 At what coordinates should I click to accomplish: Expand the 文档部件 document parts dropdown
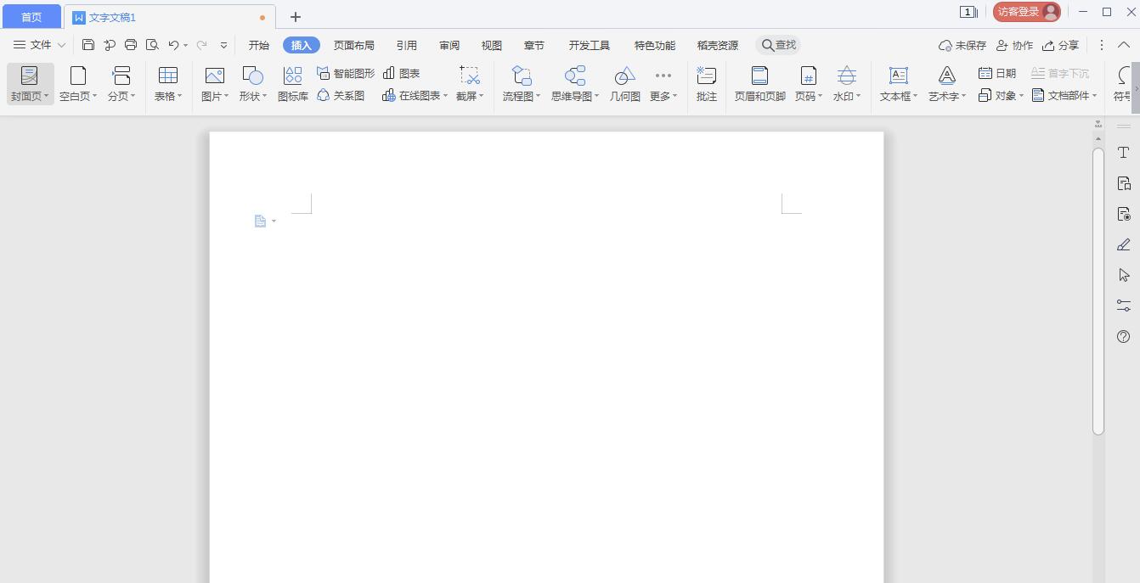1064,96
